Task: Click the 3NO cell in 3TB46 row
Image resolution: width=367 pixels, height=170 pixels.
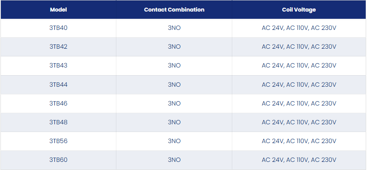Action: click(x=174, y=103)
